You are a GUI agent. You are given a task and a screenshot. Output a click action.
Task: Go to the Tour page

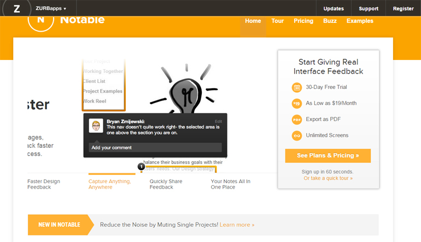click(x=277, y=21)
